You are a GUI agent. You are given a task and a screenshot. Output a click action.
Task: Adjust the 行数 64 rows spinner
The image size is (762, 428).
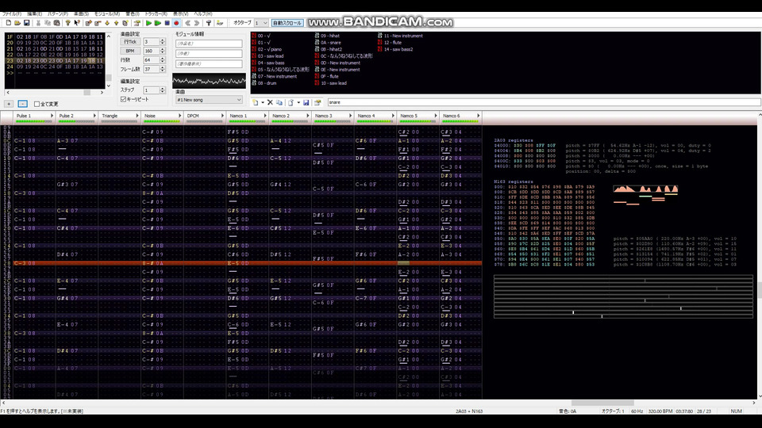coord(162,60)
